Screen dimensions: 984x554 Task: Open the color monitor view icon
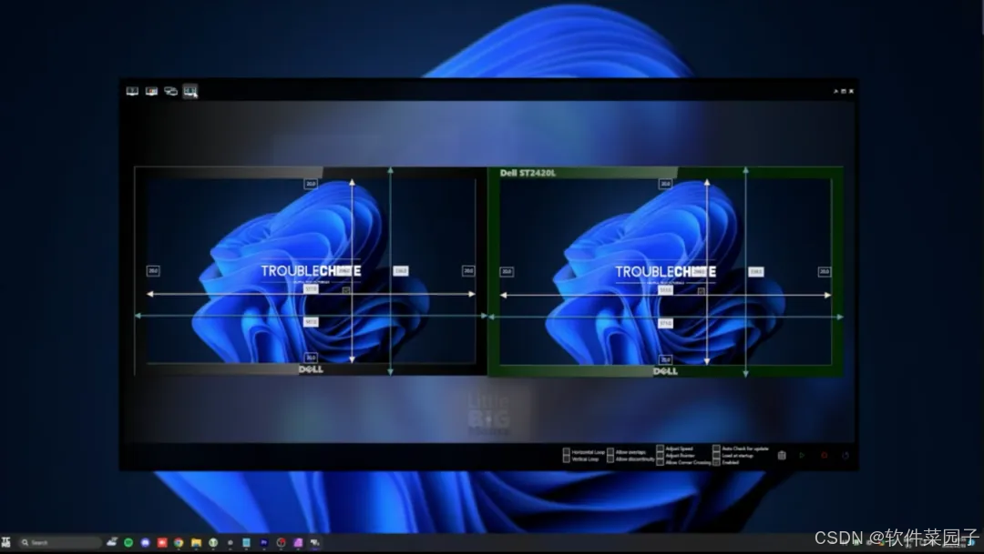[151, 92]
